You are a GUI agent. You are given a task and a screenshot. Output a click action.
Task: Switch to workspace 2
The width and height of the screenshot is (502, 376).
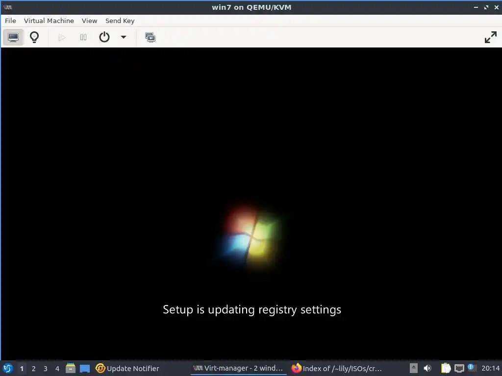coord(34,369)
